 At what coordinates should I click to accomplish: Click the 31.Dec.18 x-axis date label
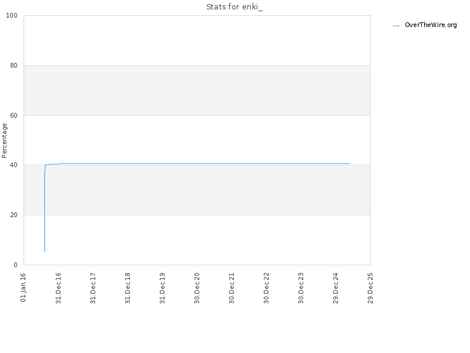click(127, 288)
